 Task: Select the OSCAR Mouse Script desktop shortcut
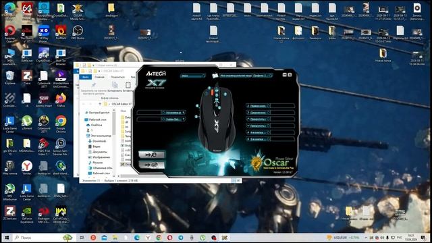click(x=78, y=11)
